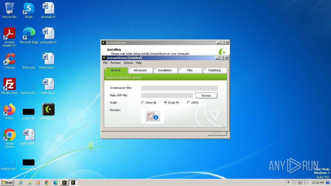Close the InstantStorm [Untitled] window

[x=226, y=58]
